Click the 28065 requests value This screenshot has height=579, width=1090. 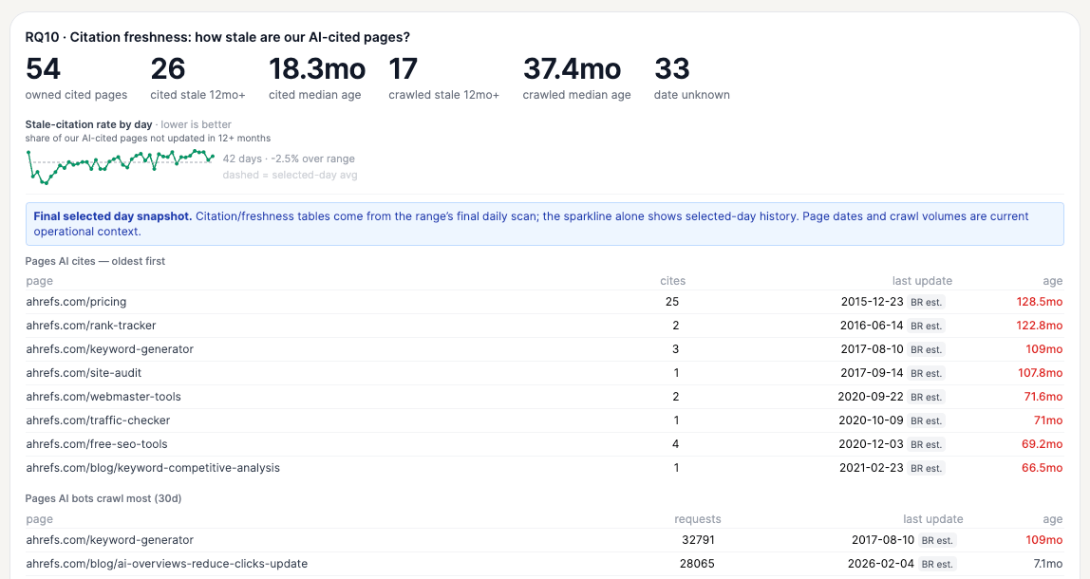coord(697,564)
